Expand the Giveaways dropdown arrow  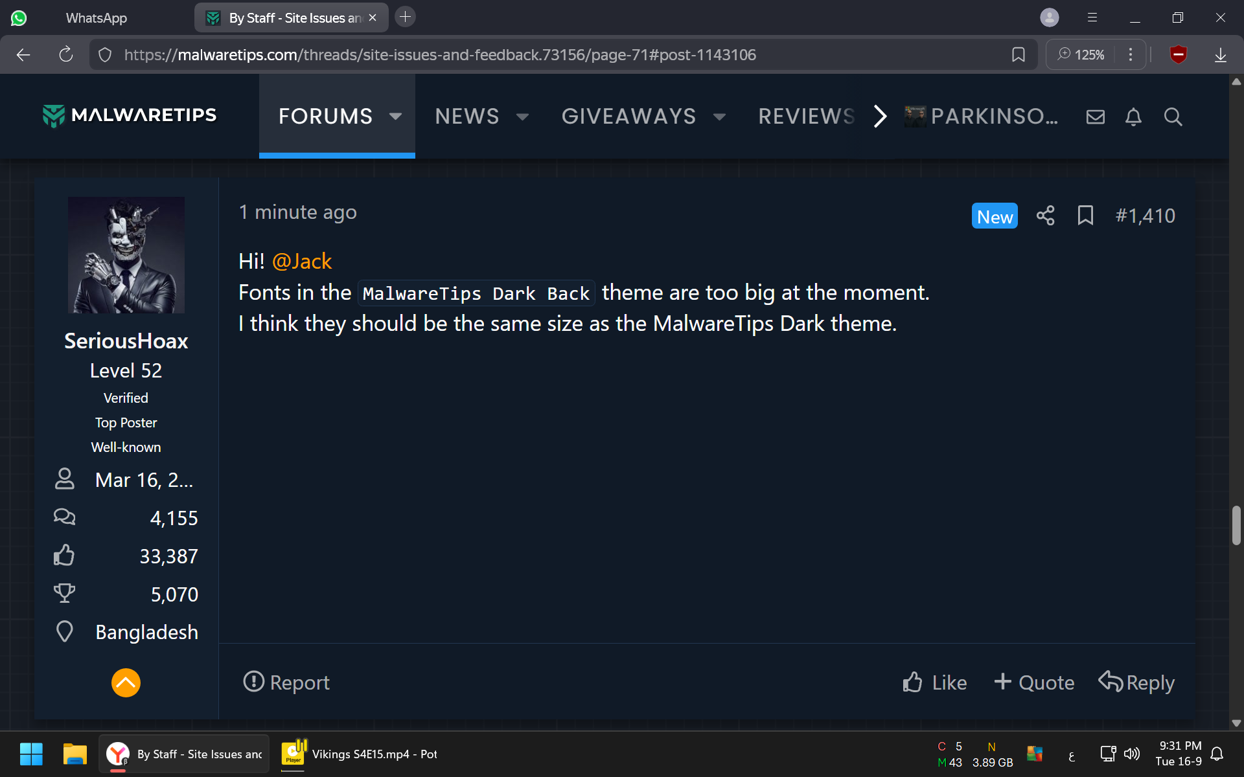(719, 117)
